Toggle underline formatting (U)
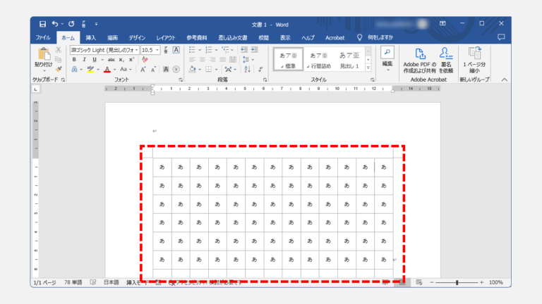542x304 pixels. [94, 60]
